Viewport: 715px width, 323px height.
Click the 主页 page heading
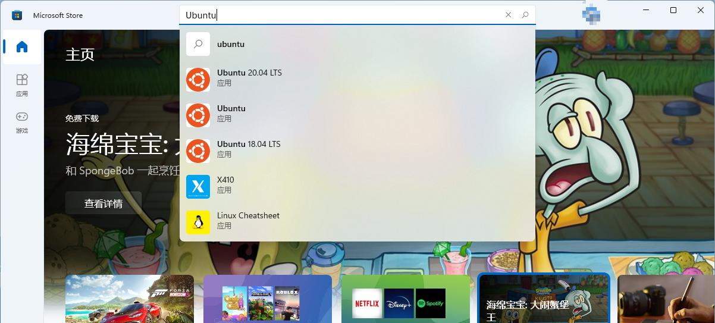[x=80, y=55]
